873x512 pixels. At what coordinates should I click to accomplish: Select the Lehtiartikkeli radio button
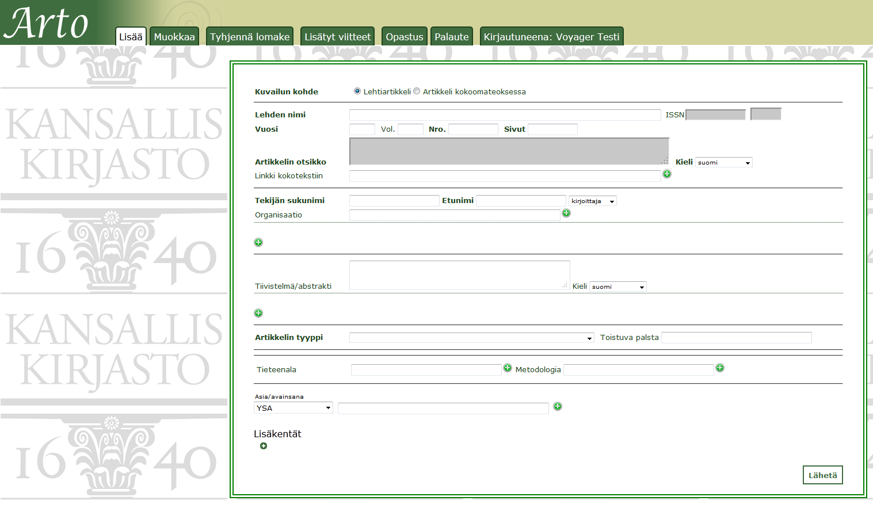pos(357,91)
